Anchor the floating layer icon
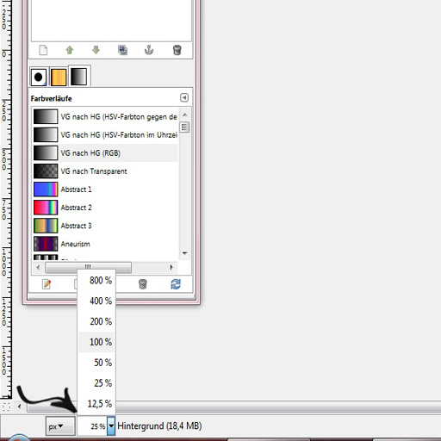The height and width of the screenshot is (441, 441). pos(149,50)
